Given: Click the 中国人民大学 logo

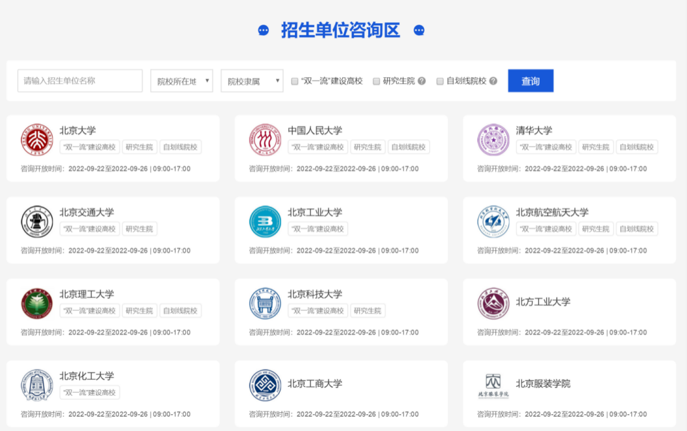Looking at the screenshot, I should point(265,140).
